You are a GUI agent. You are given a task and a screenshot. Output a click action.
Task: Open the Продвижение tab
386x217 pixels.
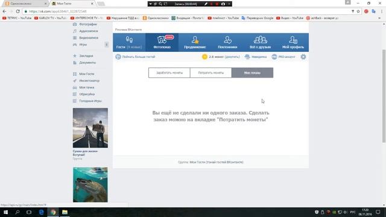pos(195,42)
